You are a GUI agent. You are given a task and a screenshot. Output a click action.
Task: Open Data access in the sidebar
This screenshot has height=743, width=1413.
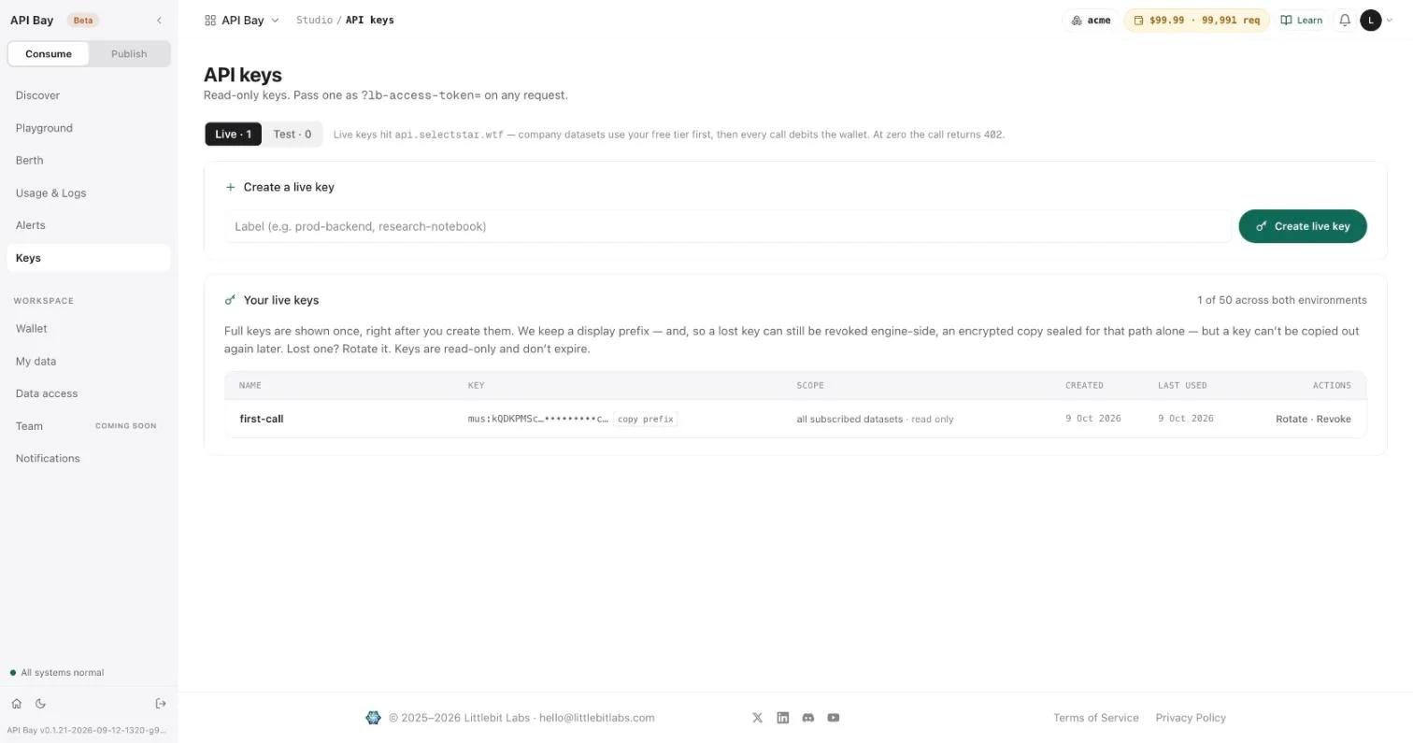pyautogui.click(x=89, y=393)
